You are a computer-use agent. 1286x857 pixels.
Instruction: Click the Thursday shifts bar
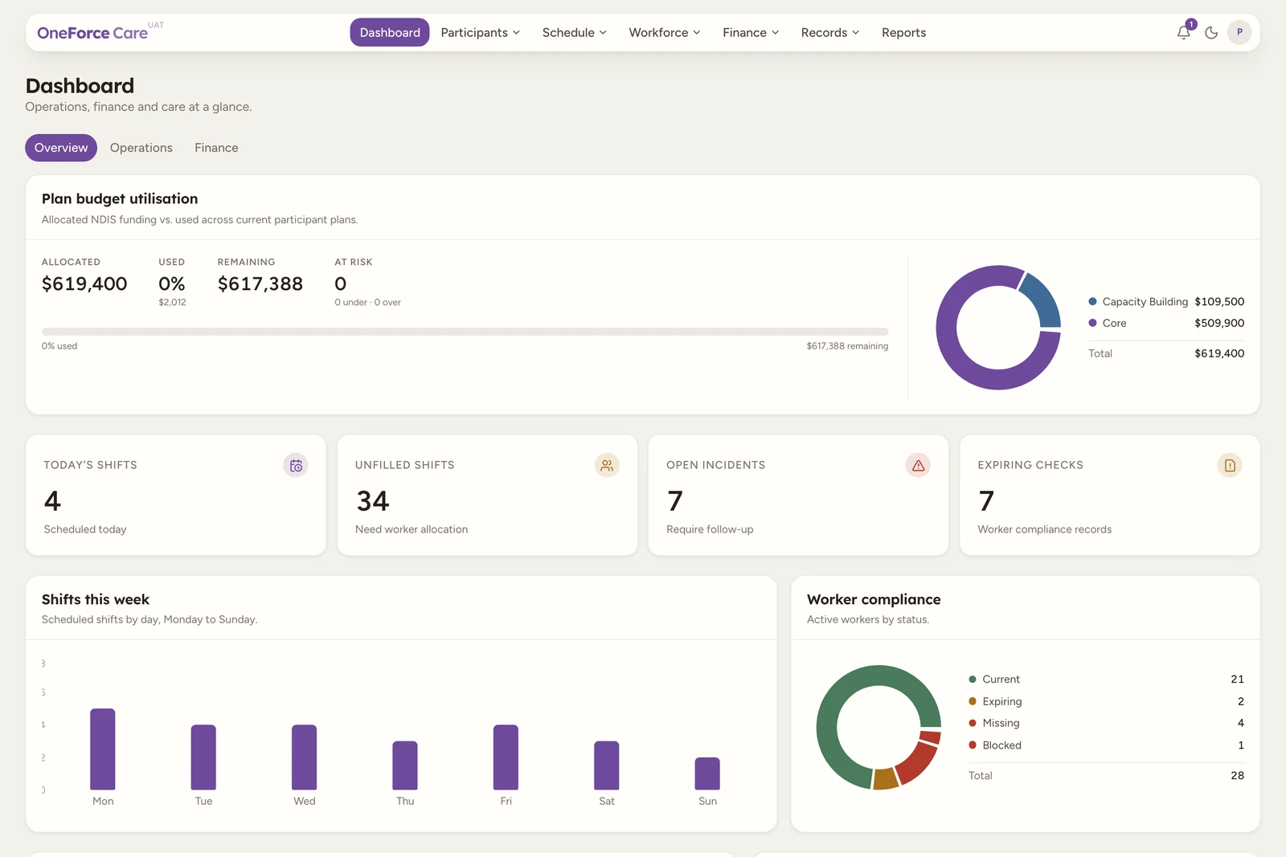(x=405, y=765)
